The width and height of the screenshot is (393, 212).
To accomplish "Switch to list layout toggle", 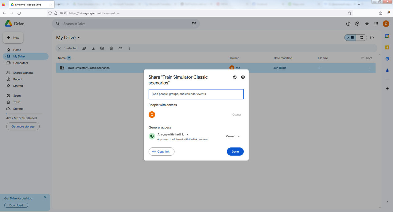I will point(350,38).
